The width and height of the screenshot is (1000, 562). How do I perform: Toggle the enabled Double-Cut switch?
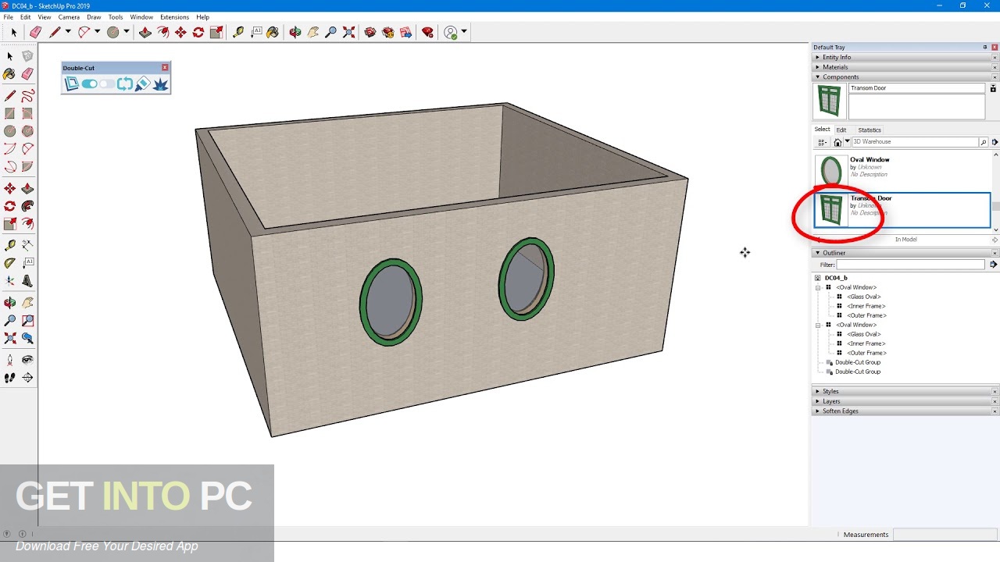pos(89,84)
